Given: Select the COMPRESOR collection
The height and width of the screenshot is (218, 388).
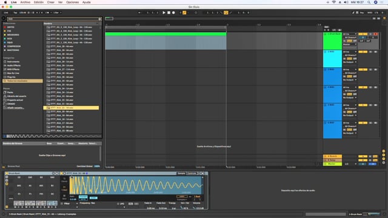Looking at the screenshot, I should tap(14, 46).
